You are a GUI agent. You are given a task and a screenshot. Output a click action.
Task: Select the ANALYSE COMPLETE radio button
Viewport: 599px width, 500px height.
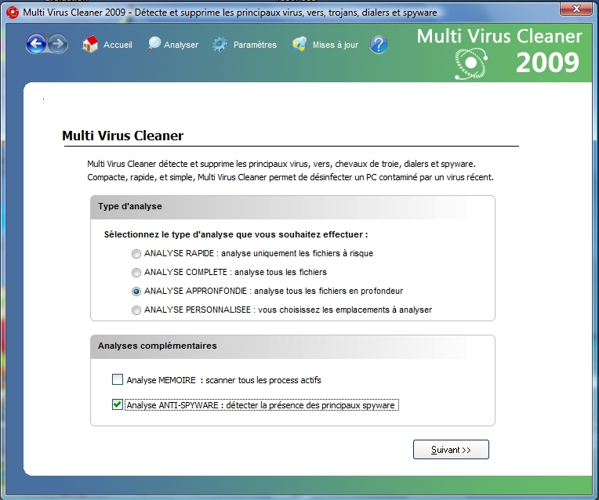click(136, 273)
